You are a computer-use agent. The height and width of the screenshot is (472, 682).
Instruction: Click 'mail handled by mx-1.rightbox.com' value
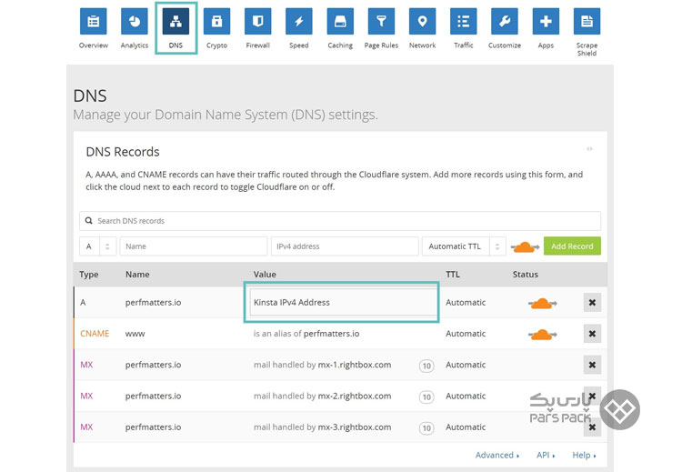point(322,365)
